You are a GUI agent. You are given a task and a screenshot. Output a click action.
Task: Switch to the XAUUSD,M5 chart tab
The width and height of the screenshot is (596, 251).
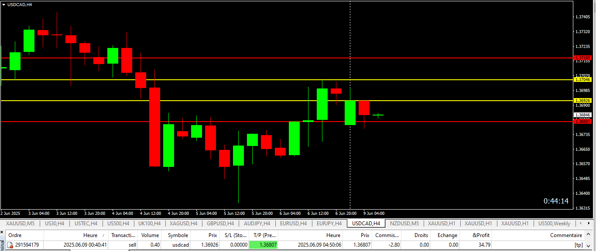(x=21, y=224)
